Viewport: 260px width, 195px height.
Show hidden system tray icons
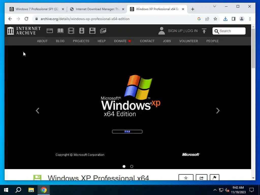pos(215,190)
